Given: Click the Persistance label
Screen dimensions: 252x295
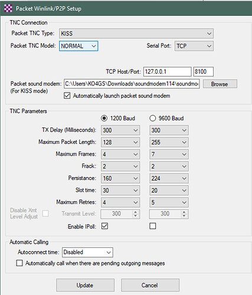Looking at the screenshot, I should click(82, 178).
